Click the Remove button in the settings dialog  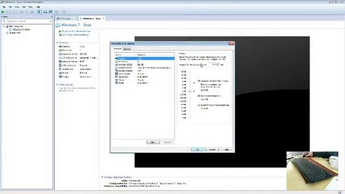coord(168,142)
